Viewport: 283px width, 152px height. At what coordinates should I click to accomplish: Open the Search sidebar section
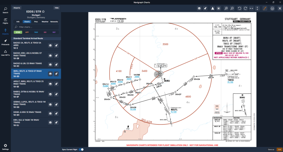[5, 10]
